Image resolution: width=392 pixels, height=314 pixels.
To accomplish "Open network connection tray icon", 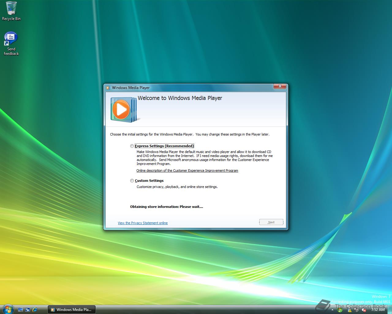I will [x=357, y=310].
